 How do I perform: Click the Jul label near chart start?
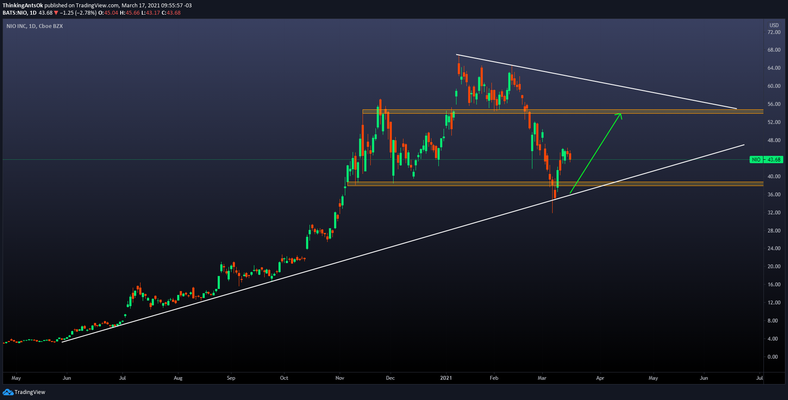tap(122, 378)
